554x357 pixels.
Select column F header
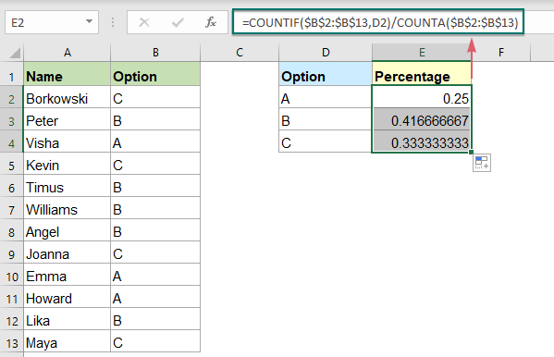[501, 53]
